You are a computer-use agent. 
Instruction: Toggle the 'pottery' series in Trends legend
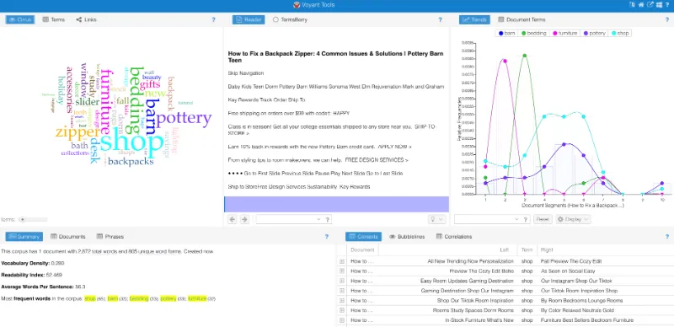point(595,33)
